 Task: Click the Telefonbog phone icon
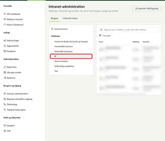coord(5,104)
